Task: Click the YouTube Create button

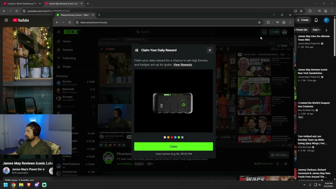Action: (302, 20)
